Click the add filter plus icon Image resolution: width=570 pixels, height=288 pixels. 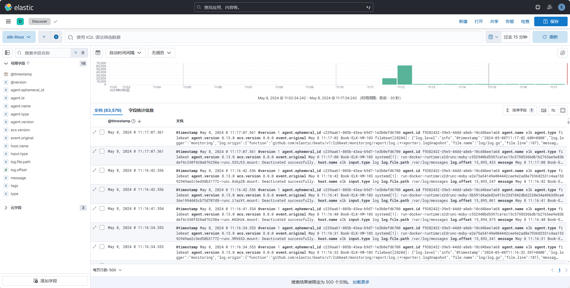tap(56, 37)
